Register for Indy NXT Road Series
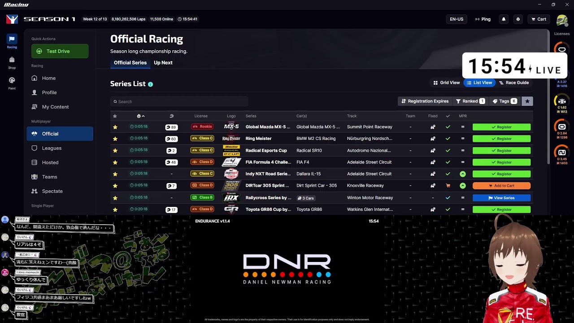The height and width of the screenshot is (323, 574). point(501,174)
